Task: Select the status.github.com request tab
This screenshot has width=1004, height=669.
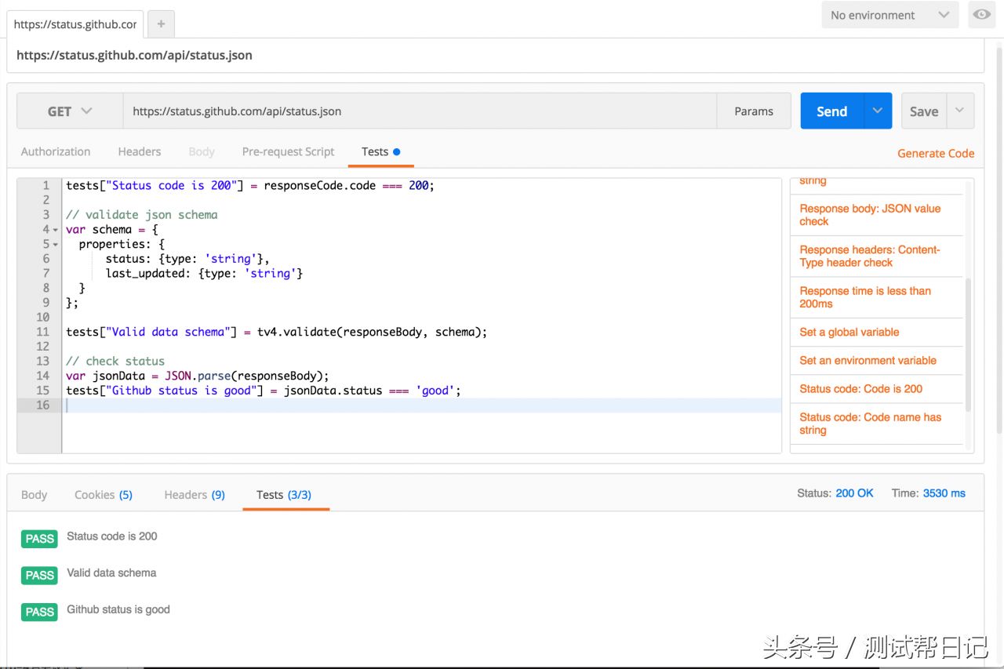Action: tap(75, 24)
